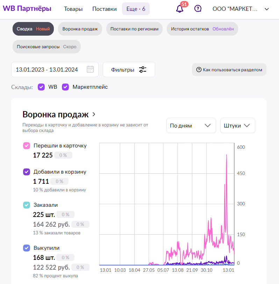This screenshot has height=284, width=279.
Task: Expand the ООО МАРКЕТ account chevron
Action: tap(267, 9)
